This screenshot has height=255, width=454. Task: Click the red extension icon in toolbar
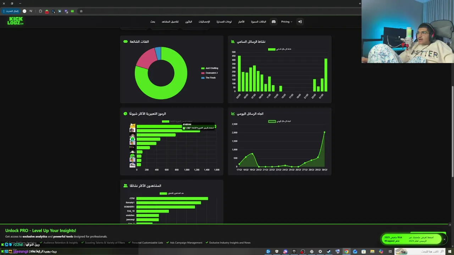tap(47, 11)
